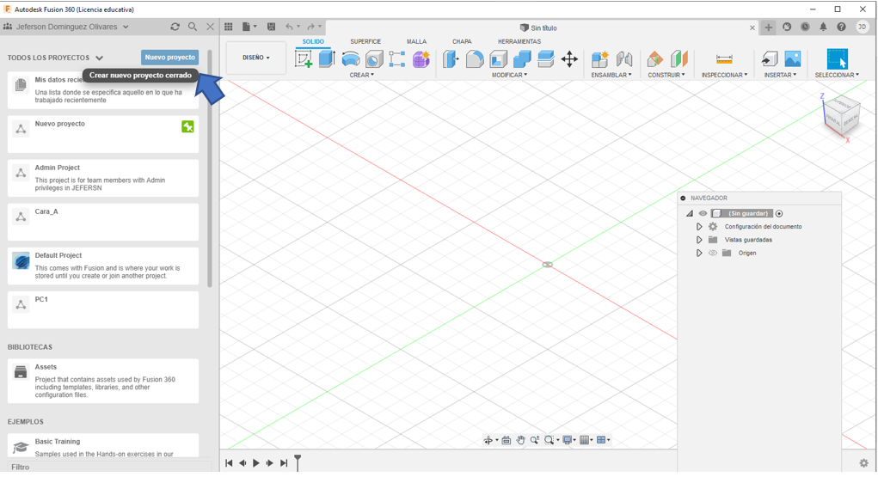Select the Sin título document tab
878x477 pixels.
537,28
